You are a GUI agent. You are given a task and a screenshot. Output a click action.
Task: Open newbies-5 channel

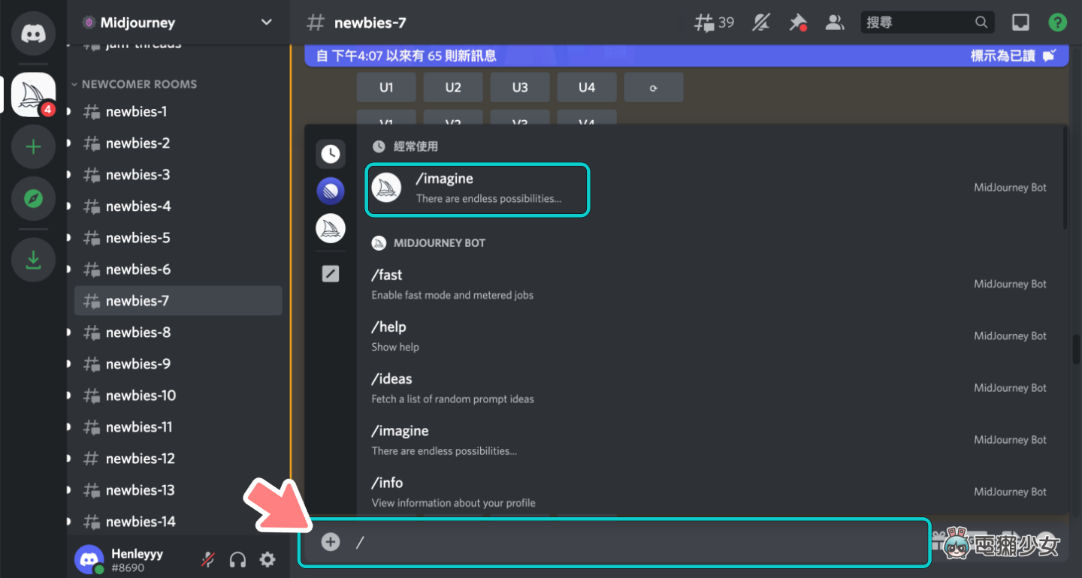pyautogui.click(x=177, y=238)
